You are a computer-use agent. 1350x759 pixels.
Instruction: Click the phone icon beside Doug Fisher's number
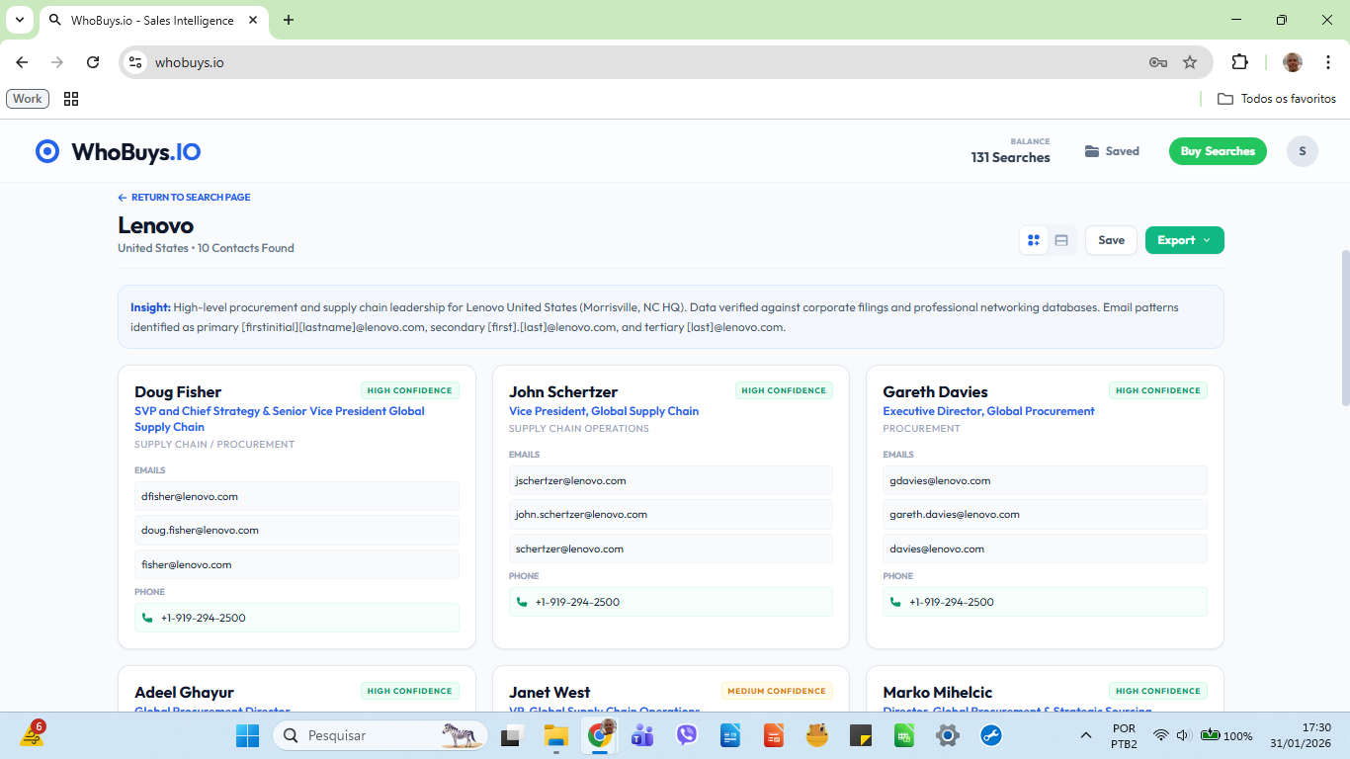coord(146,617)
